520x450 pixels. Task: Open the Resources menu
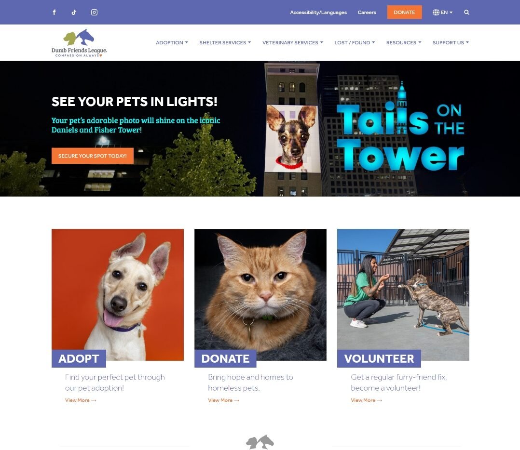pos(404,42)
